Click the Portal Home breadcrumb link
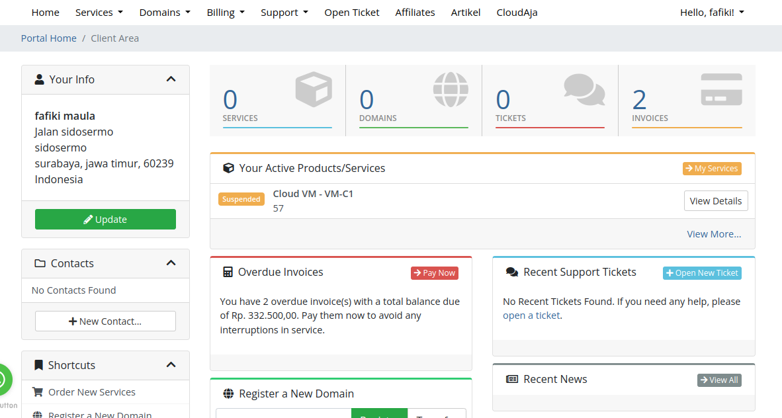The width and height of the screenshot is (782, 418). 49,38
